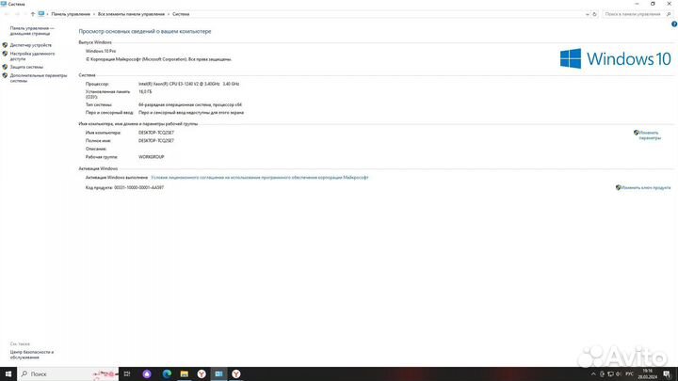
Task: Open the Windows Start menu
Action: 8,374
